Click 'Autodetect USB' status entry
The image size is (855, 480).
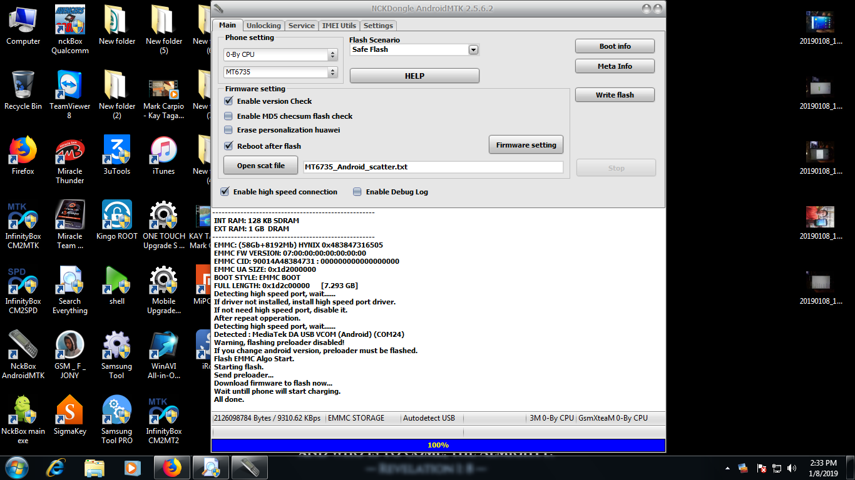[x=429, y=418]
